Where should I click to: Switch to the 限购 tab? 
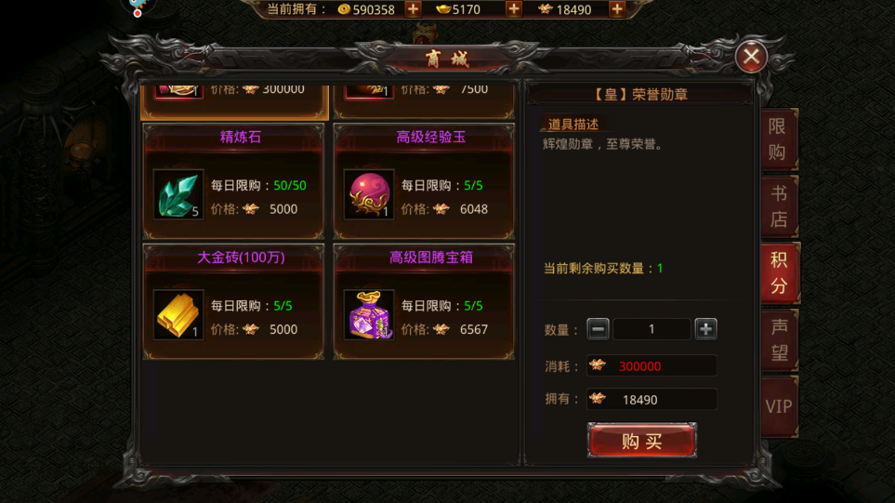779,139
